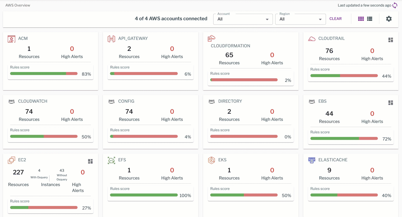Click the High Alerts count on ACM

[x=72, y=49]
